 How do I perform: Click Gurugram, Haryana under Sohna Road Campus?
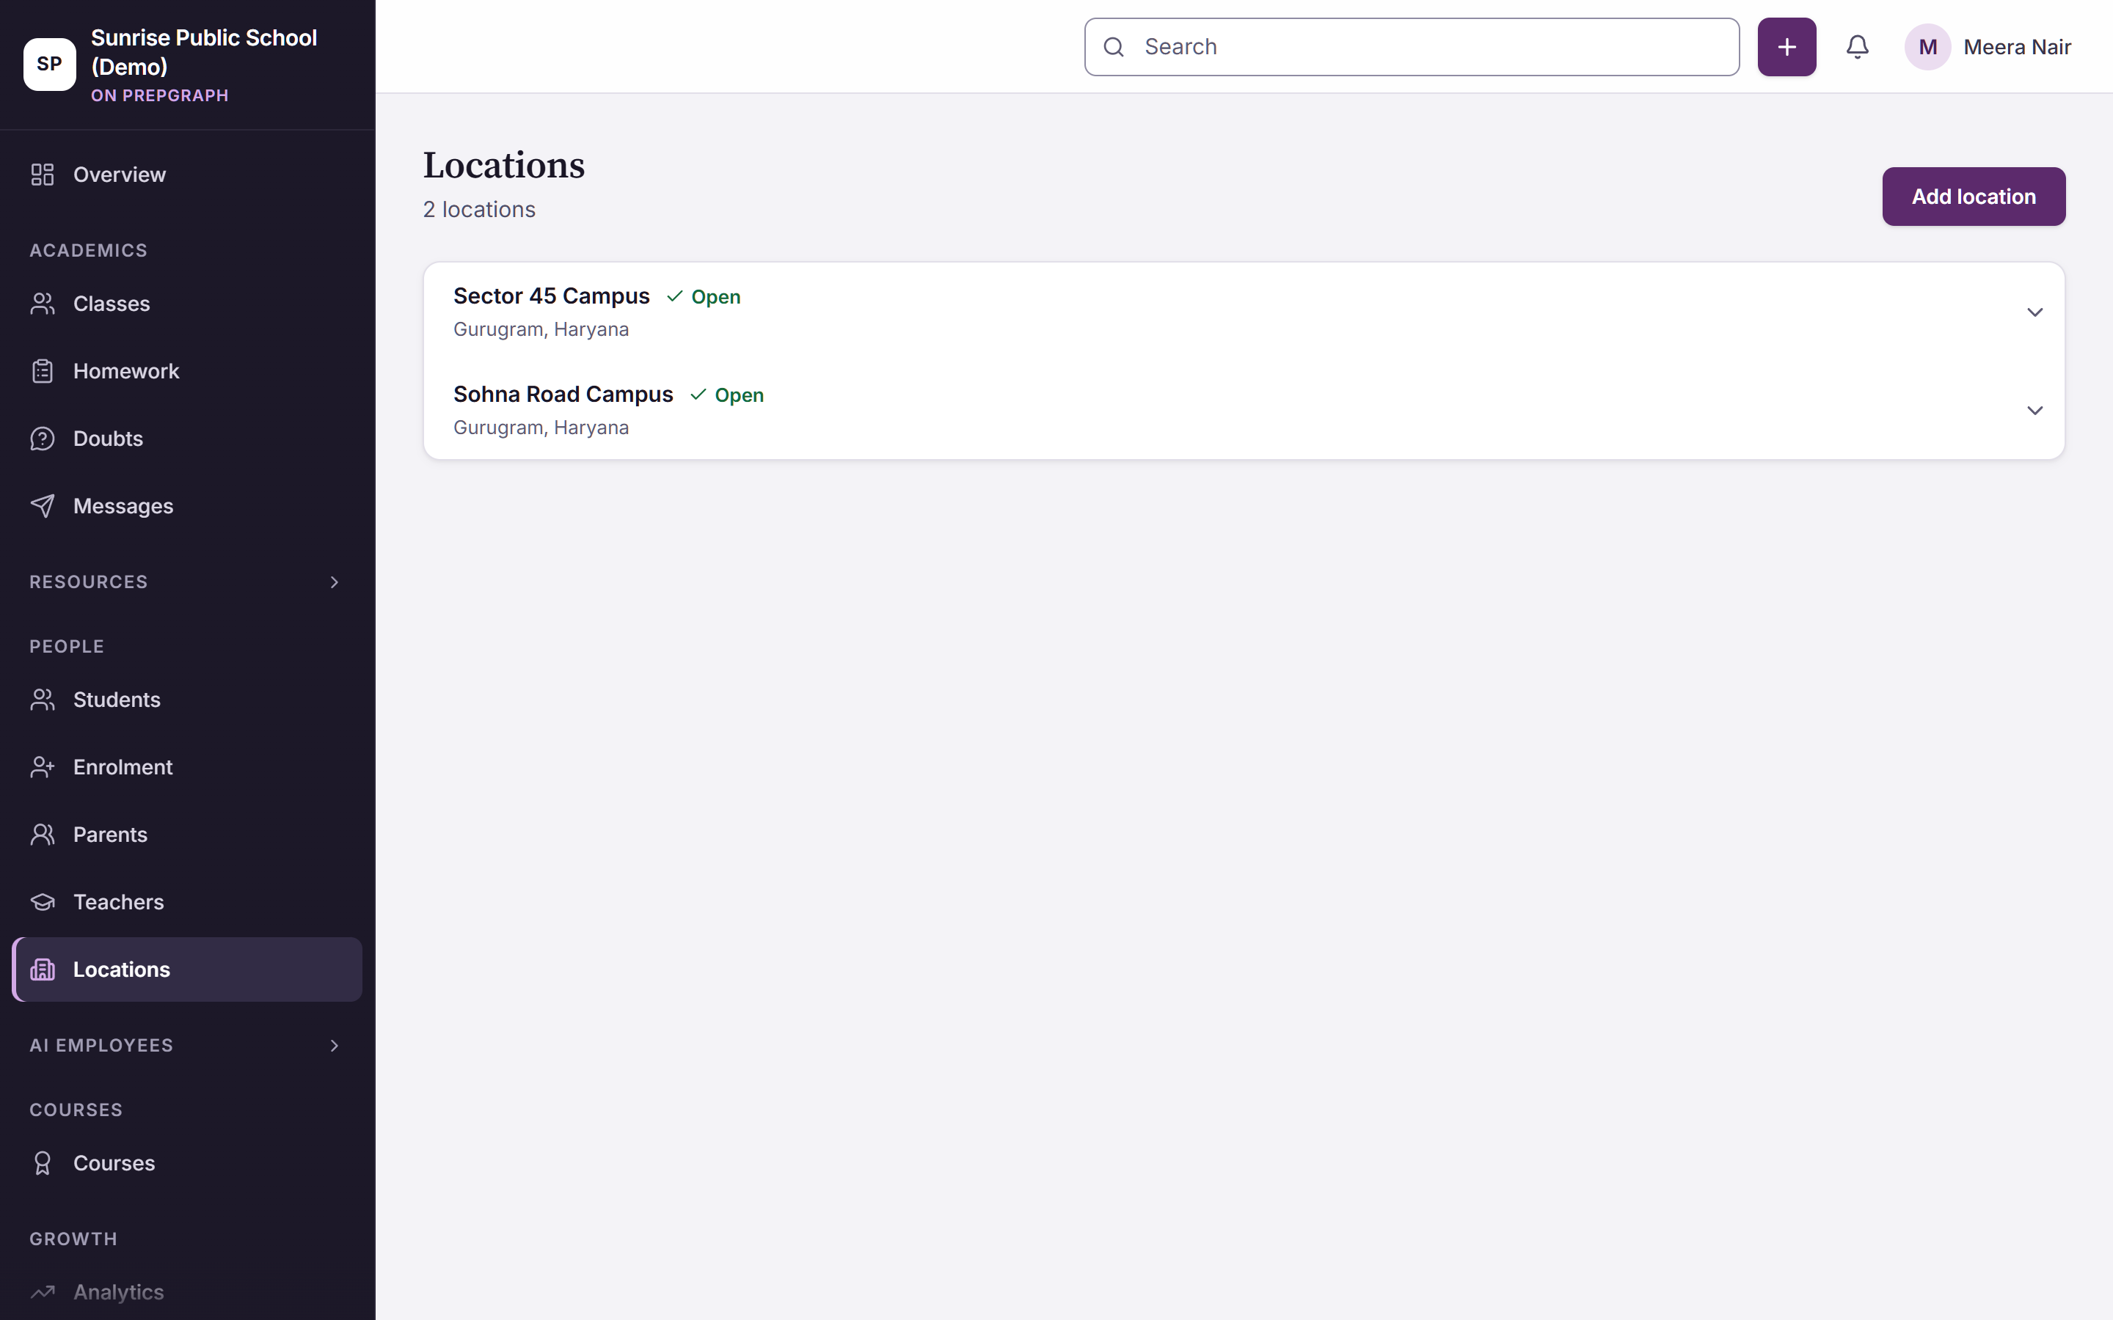541,428
